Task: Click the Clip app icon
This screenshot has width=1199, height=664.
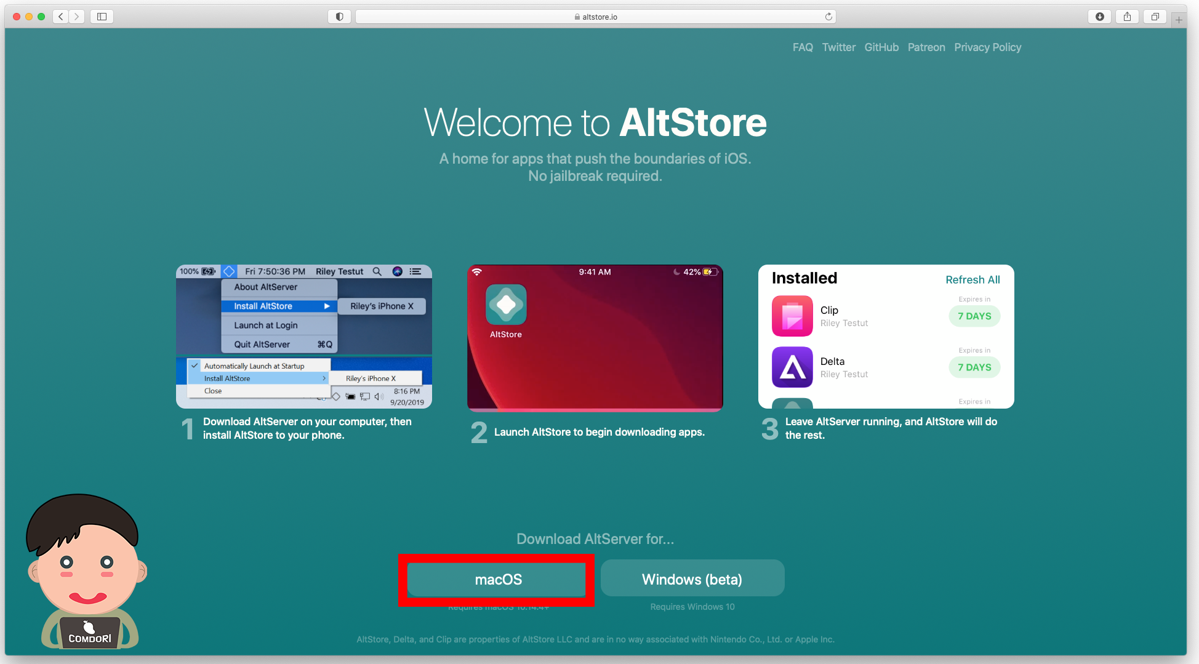Action: point(792,316)
